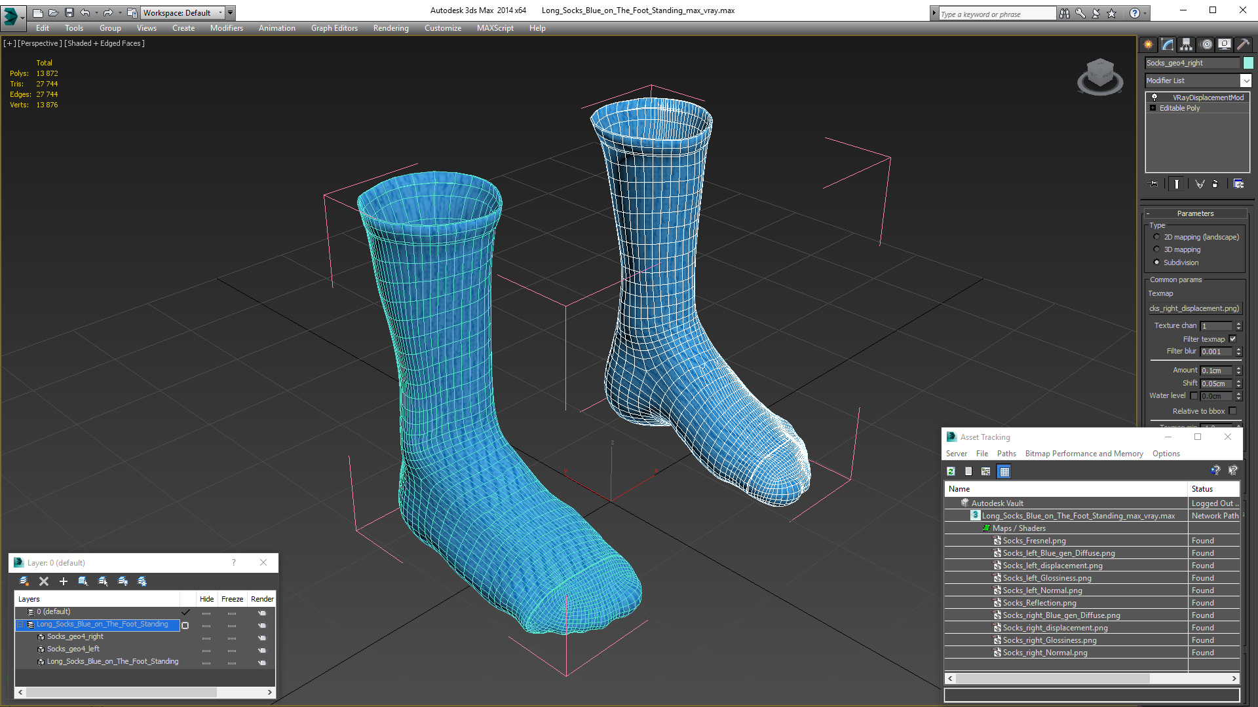Open the Graph Editors menu
1258x707 pixels.
[334, 28]
